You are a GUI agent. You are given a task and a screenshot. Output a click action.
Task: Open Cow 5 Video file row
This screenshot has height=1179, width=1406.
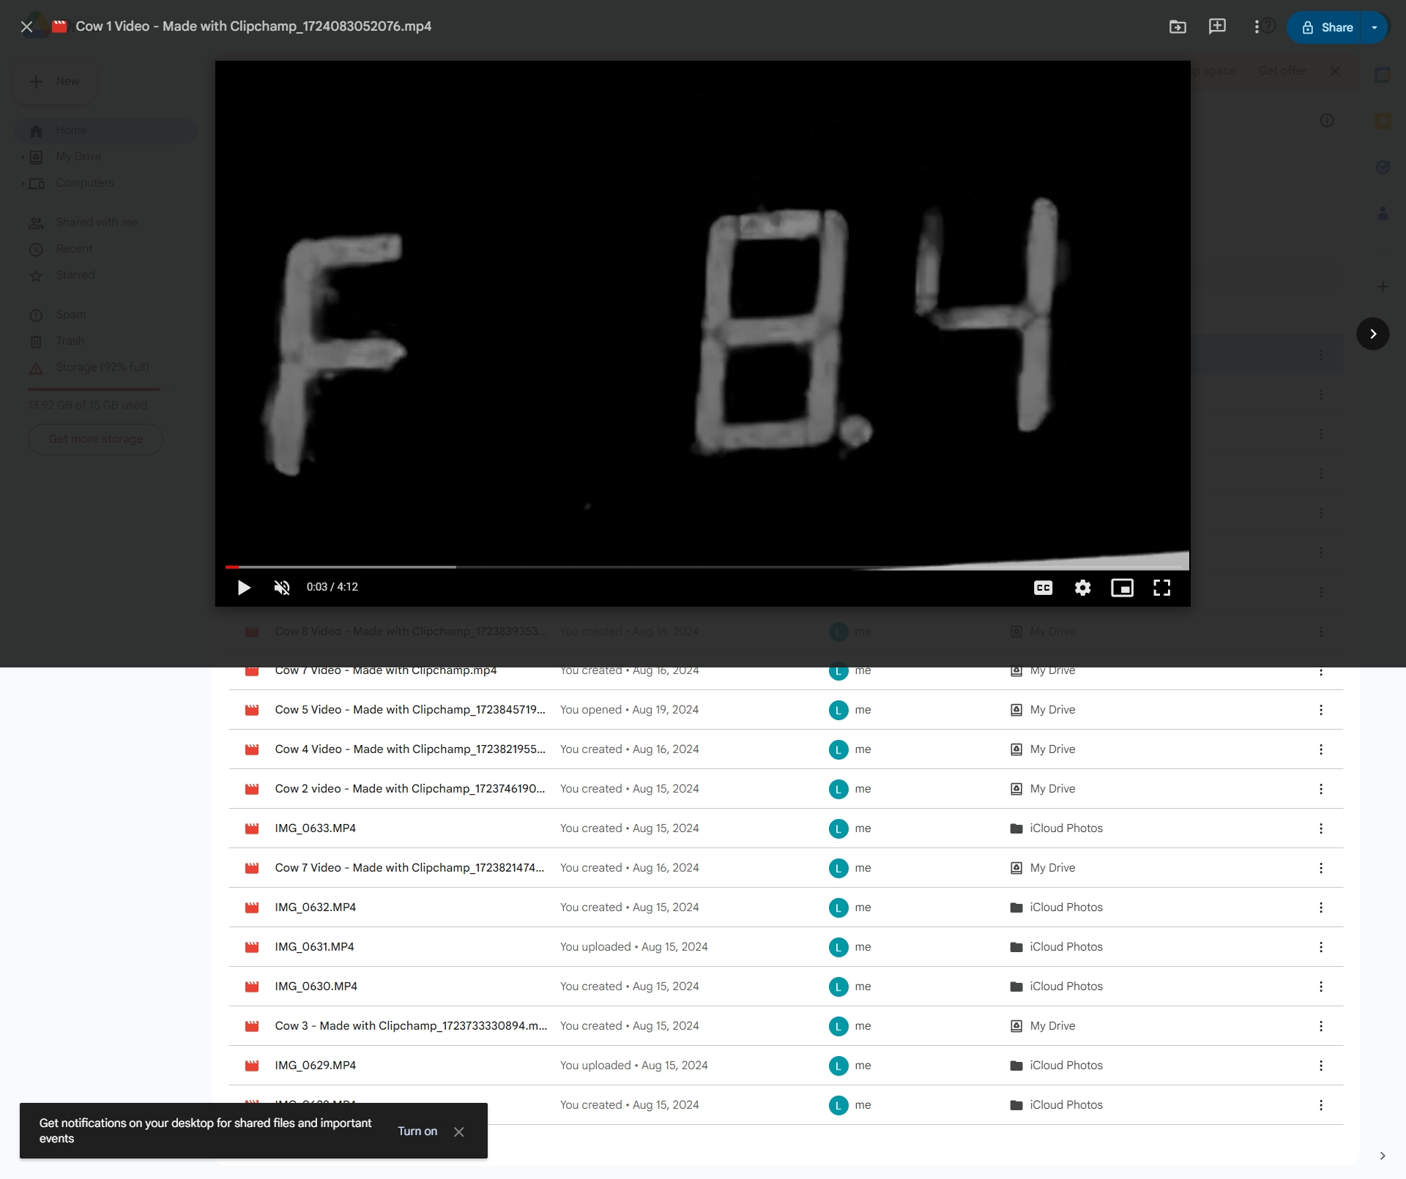786,710
